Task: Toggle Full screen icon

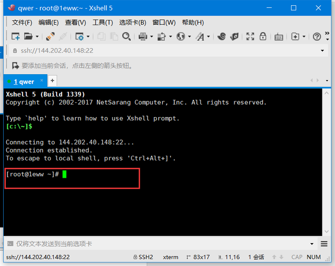Action: click(250, 37)
